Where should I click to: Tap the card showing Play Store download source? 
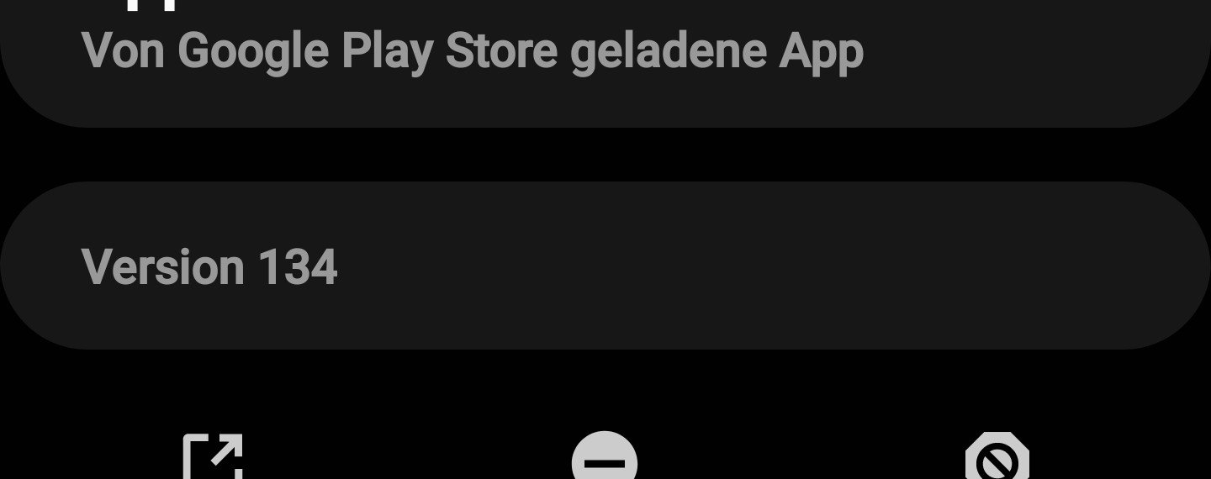pyautogui.click(x=605, y=63)
